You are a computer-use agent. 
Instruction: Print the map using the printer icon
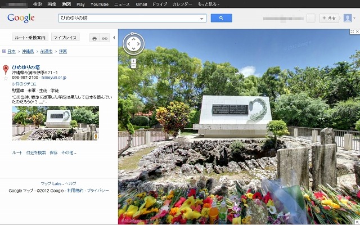pos(94,38)
